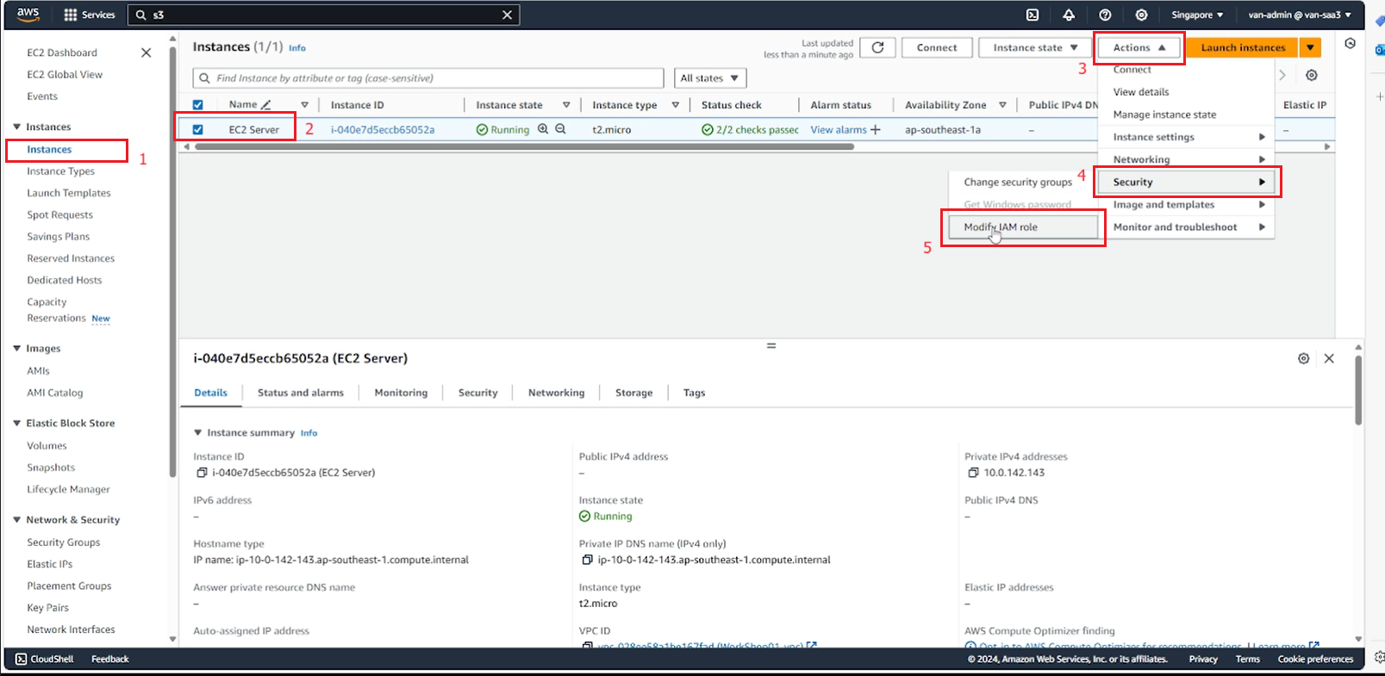
Task: Add an alarm with the plus icon
Action: (876, 129)
